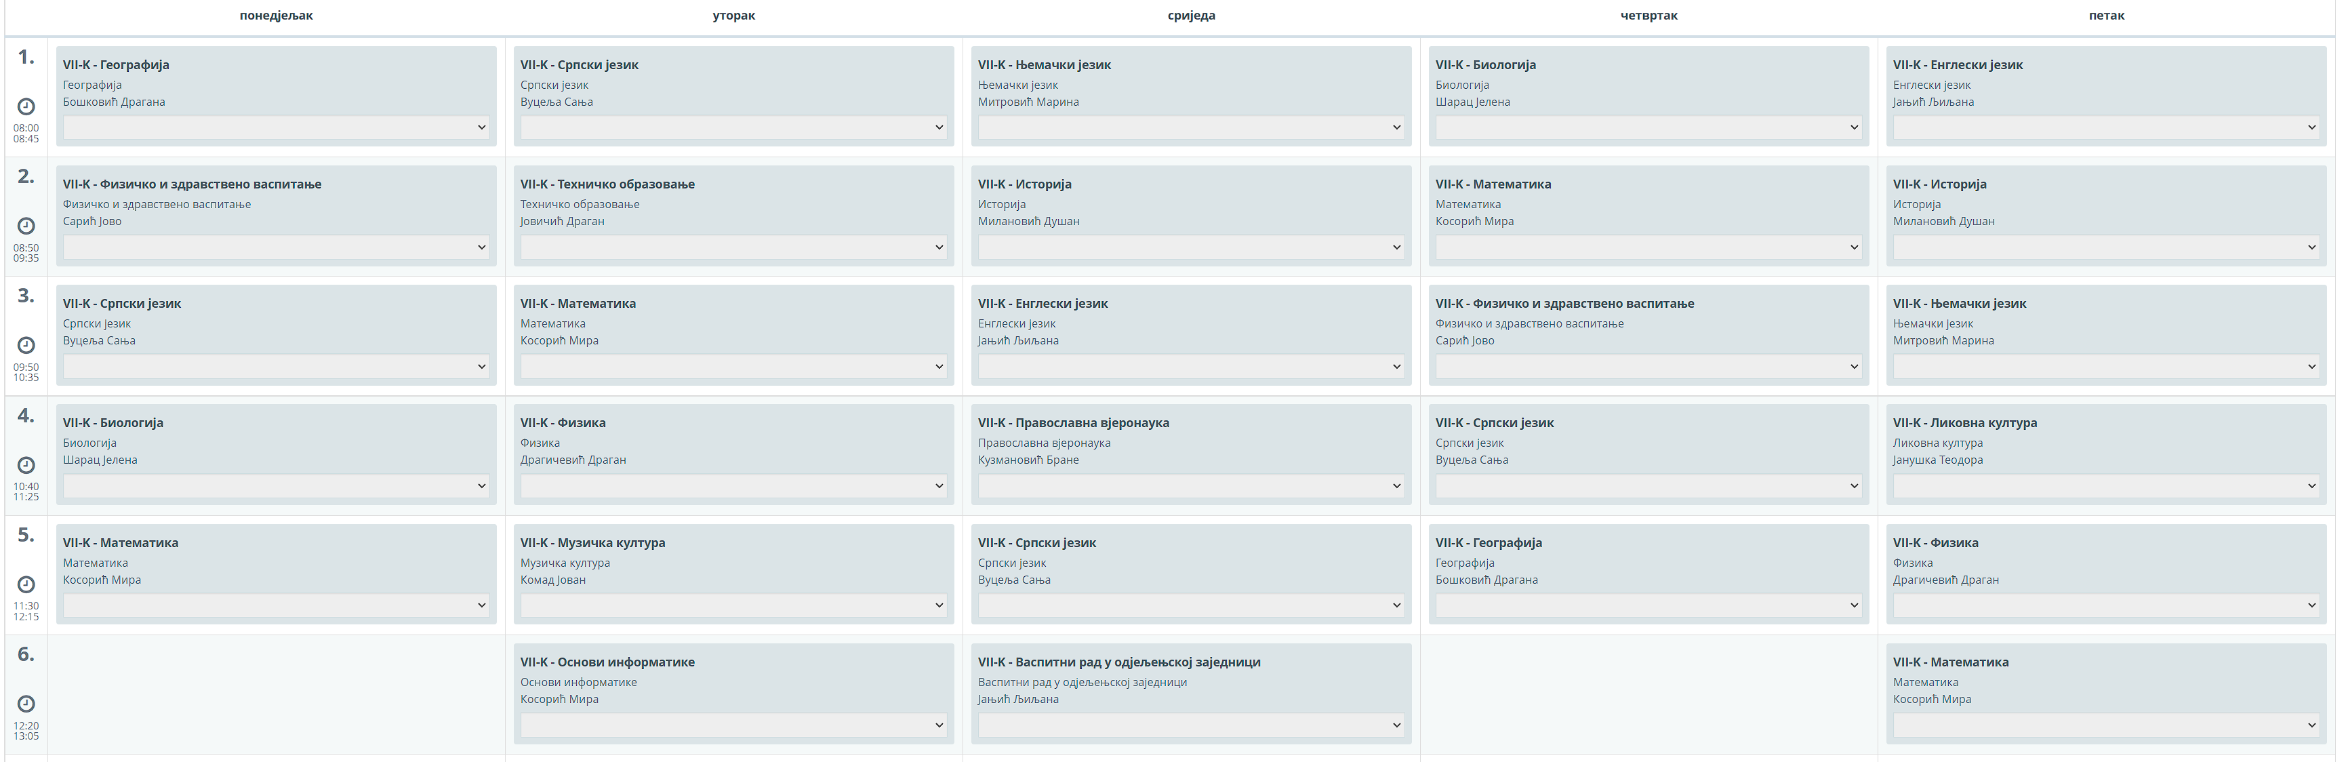
Task: Open dropdown for Tuesday's Основи информатике lesson
Action: [733, 725]
